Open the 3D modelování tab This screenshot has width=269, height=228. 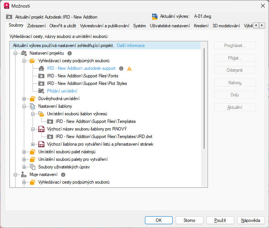(x=226, y=26)
